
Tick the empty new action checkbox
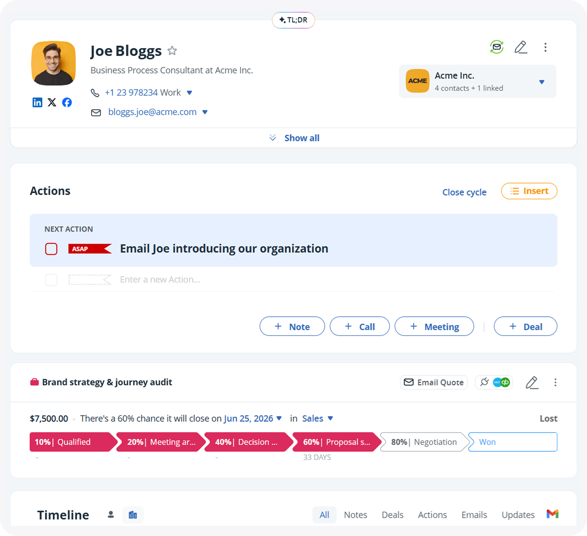[x=51, y=279]
